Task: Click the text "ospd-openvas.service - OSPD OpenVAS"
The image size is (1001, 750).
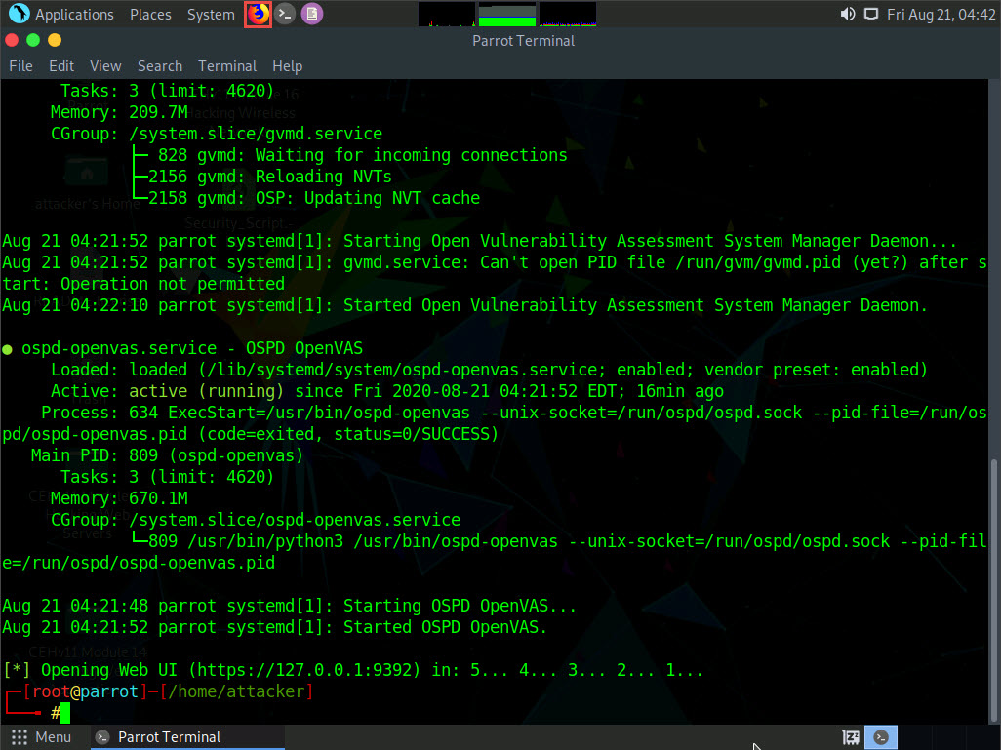Action: coord(192,348)
